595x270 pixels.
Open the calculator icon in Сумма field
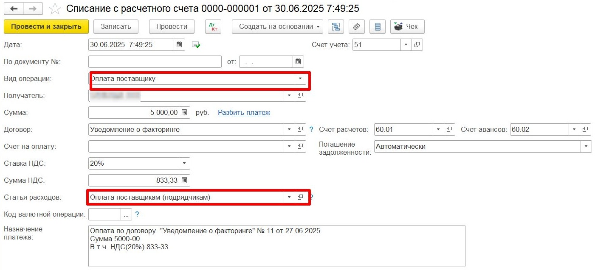click(184, 112)
